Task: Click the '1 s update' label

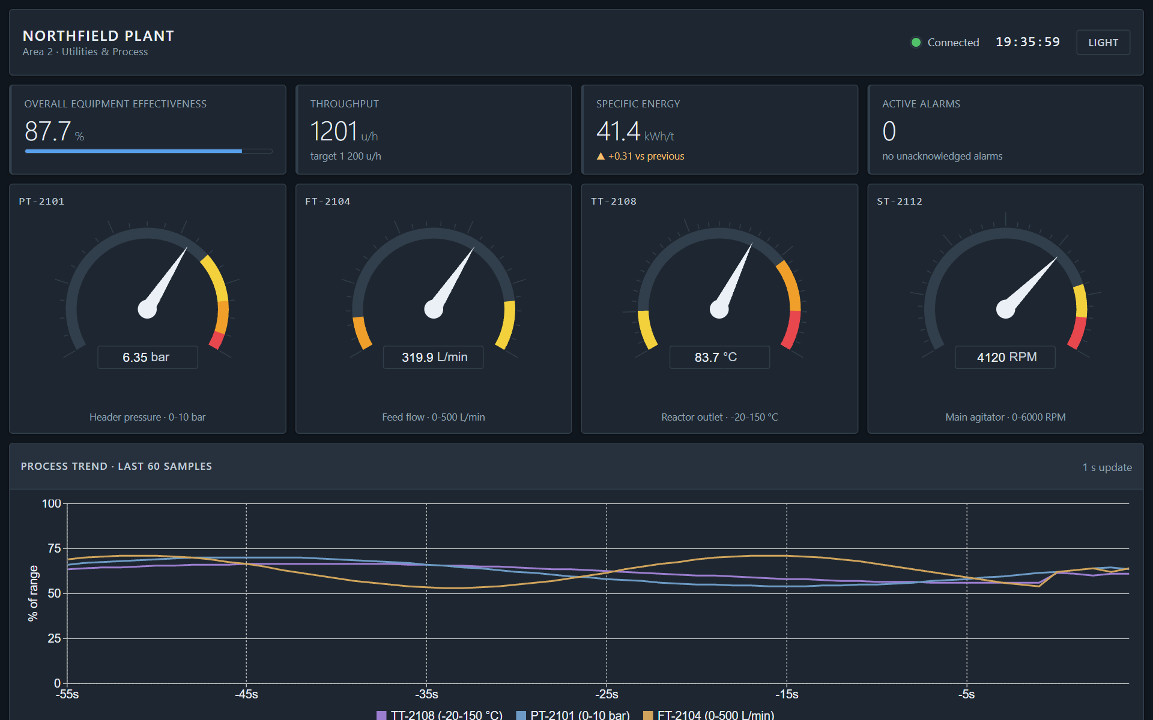Action: (x=1107, y=467)
